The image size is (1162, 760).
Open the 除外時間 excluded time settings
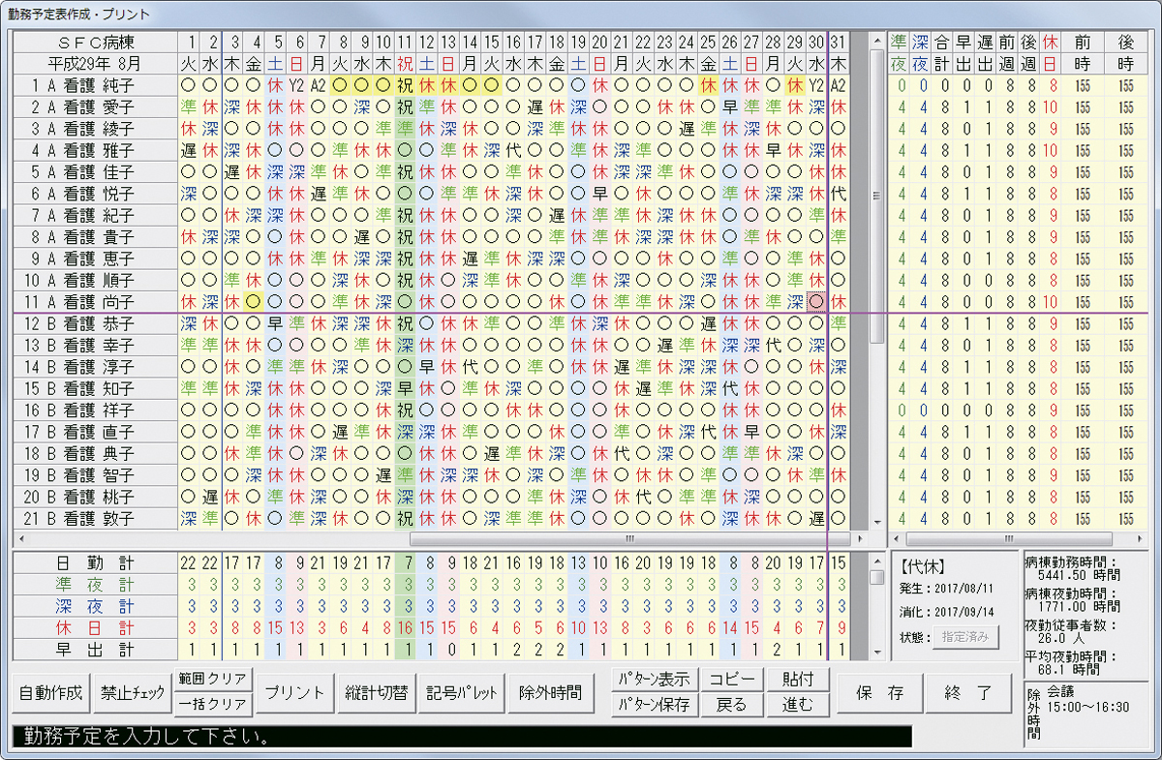click(x=550, y=692)
